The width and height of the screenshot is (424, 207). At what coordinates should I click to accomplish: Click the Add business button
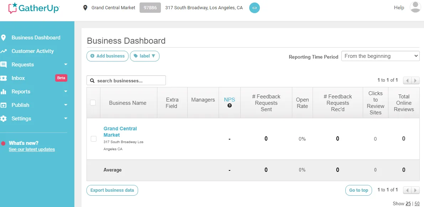pos(108,56)
